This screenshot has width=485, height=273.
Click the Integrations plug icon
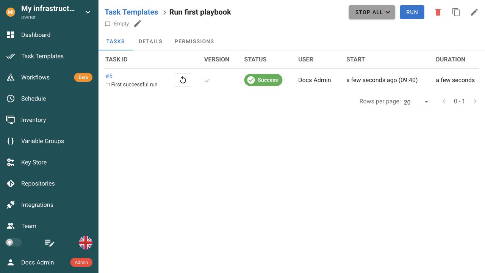pyautogui.click(x=11, y=205)
